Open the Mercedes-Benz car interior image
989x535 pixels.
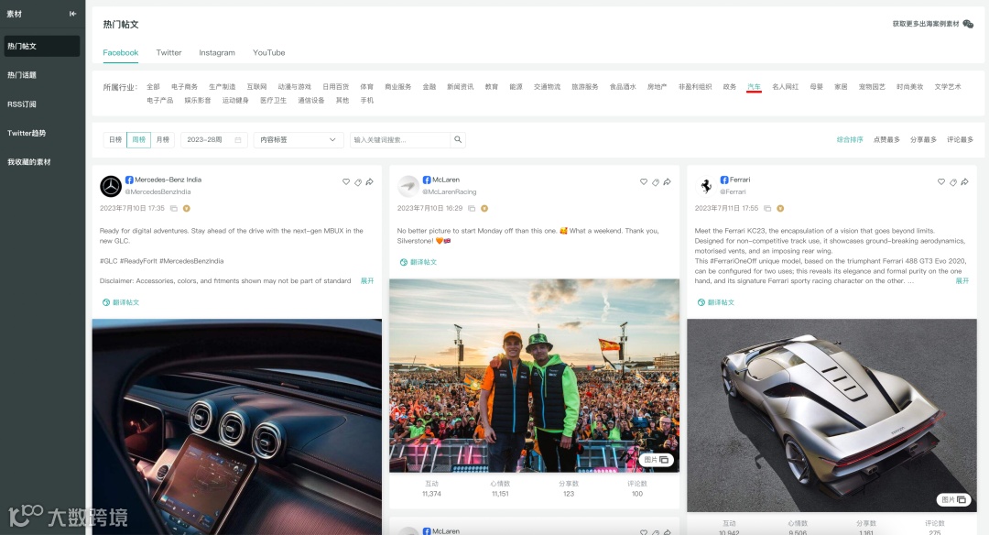237,427
